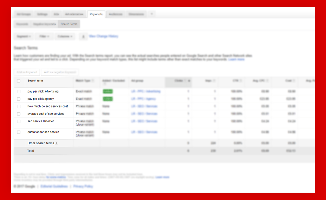
Task: Click search term 'quotation for seo service'
Action: pos(43,132)
